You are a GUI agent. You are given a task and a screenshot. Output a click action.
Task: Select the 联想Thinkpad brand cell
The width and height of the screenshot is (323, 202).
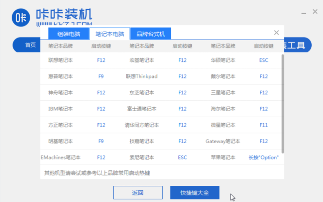coord(142,76)
